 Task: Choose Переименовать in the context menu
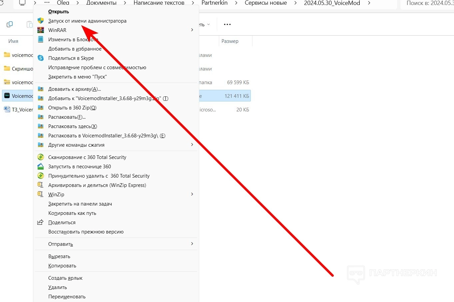[67, 296]
